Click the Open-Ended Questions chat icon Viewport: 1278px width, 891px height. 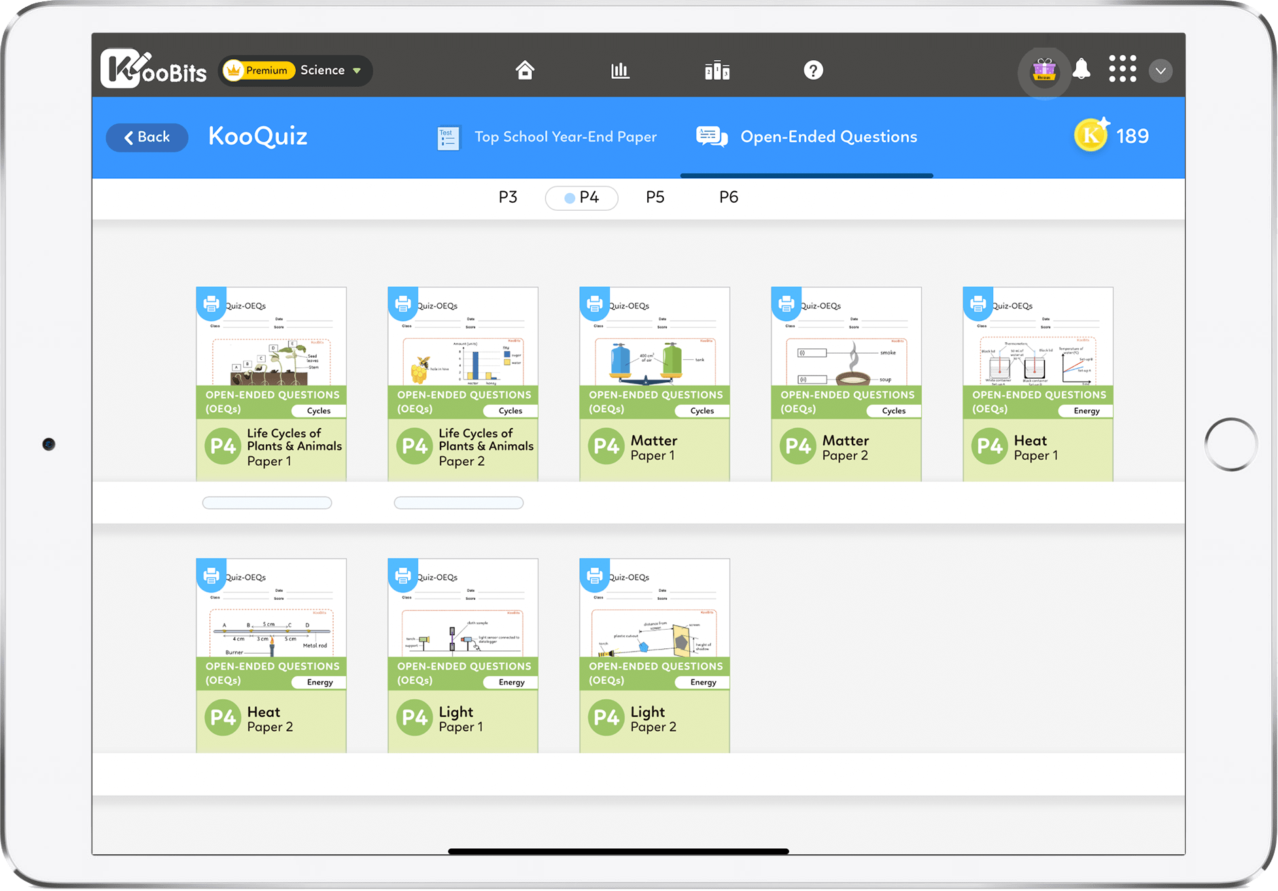(x=712, y=137)
